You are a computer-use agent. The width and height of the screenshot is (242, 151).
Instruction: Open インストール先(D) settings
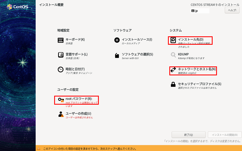[191, 40]
